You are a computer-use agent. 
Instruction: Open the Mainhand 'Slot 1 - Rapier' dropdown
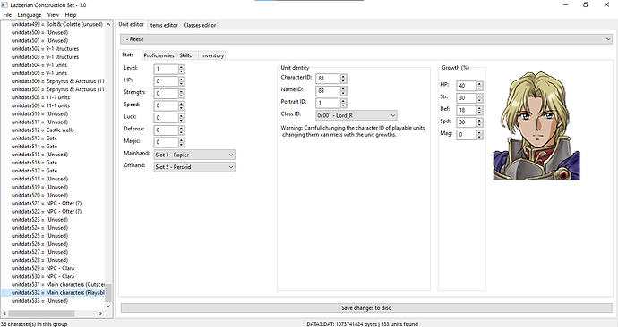194,155
